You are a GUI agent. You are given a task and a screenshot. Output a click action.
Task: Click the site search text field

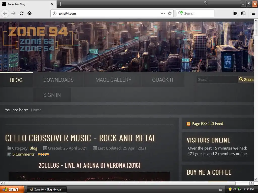coord(217,79)
